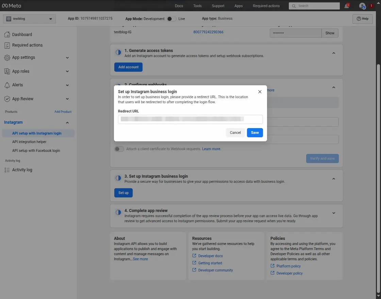
Task: Click the Meta logo in the header
Action: click(x=12, y=5)
